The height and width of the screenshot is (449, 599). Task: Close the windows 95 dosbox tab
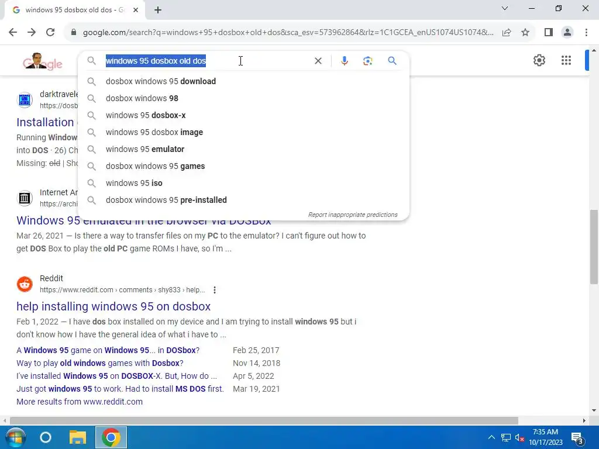136,10
